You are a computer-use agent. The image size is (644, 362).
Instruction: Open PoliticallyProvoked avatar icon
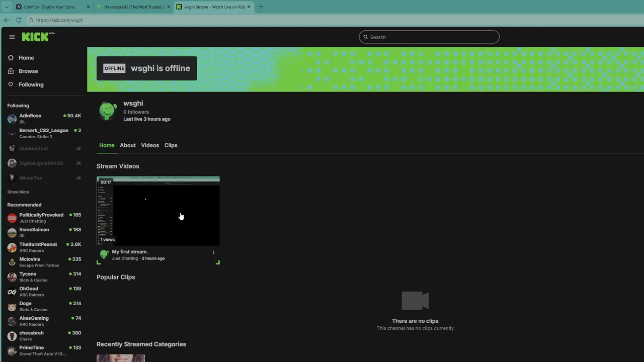pos(12,218)
